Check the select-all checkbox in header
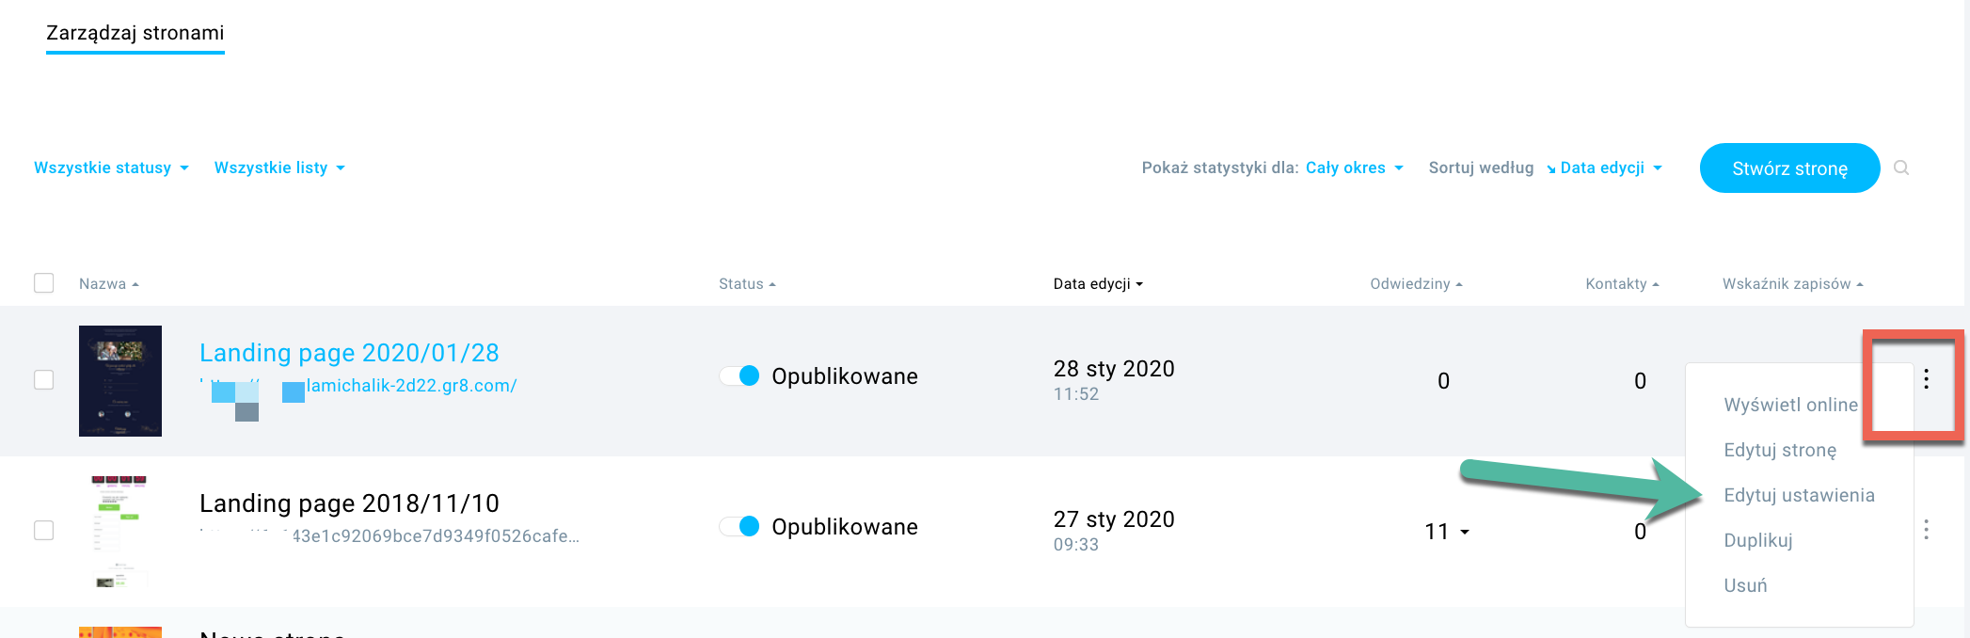 (44, 283)
